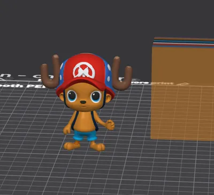Click the character's right eye

pyautogui.click(x=96, y=97)
